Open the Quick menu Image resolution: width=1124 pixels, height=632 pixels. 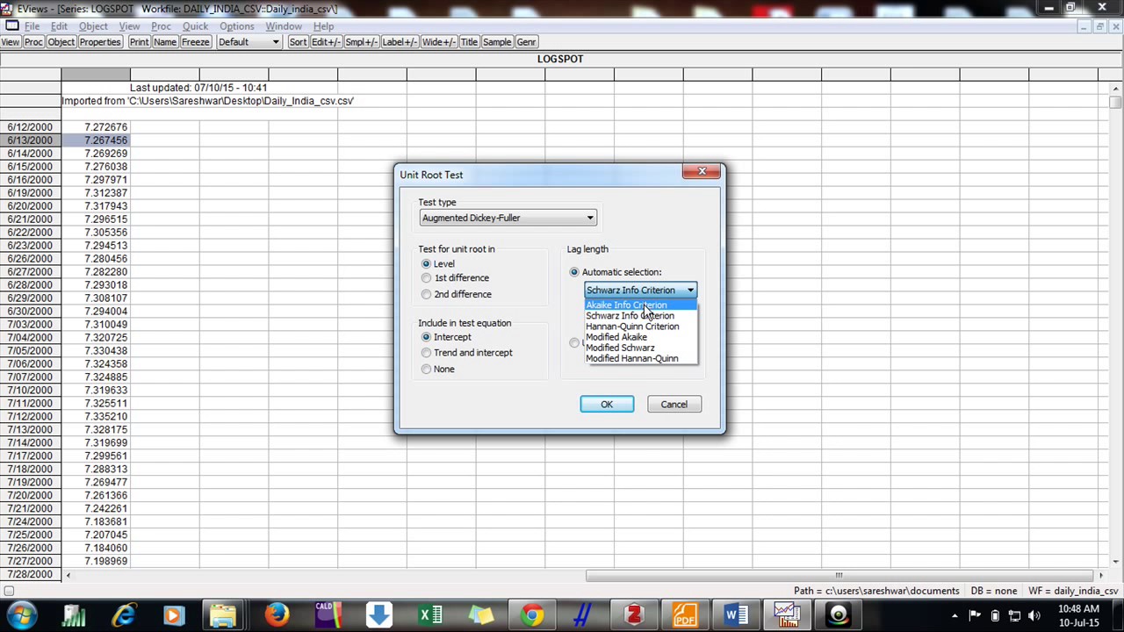point(195,26)
